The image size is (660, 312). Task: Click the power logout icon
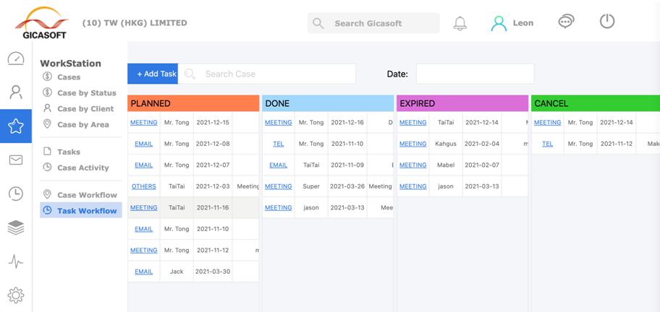coord(607,22)
